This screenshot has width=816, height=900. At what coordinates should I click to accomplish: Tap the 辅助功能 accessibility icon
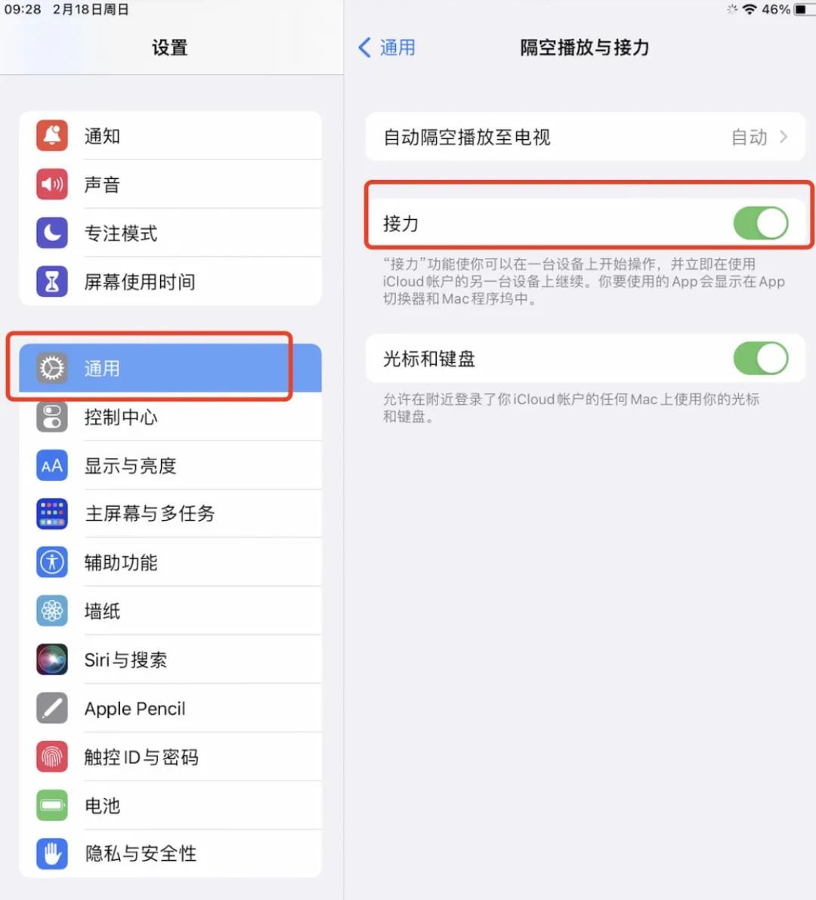pos(52,562)
